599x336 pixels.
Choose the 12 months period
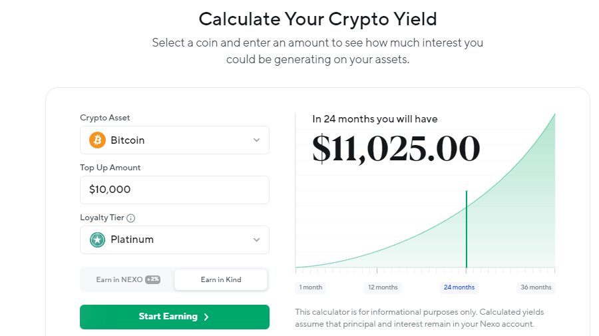pyautogui.click(x=383, y=287)
